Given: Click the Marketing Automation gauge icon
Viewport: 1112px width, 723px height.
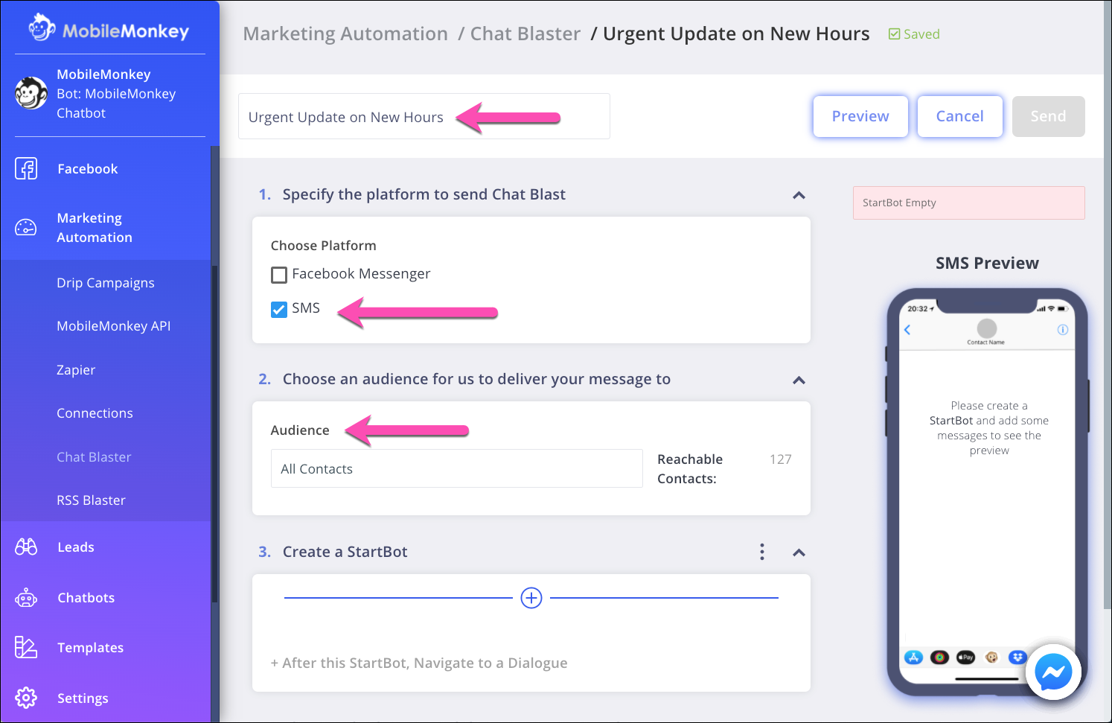Looking at the screenshot, I should click(x=26, y=228).
